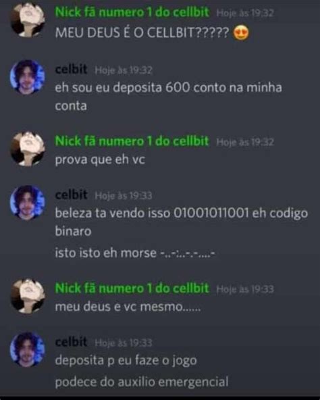Click the timestamp next to the first Nick message

point(245,13)
